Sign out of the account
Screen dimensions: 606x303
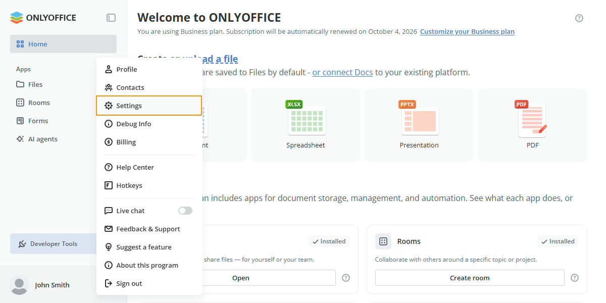point(149,283)
